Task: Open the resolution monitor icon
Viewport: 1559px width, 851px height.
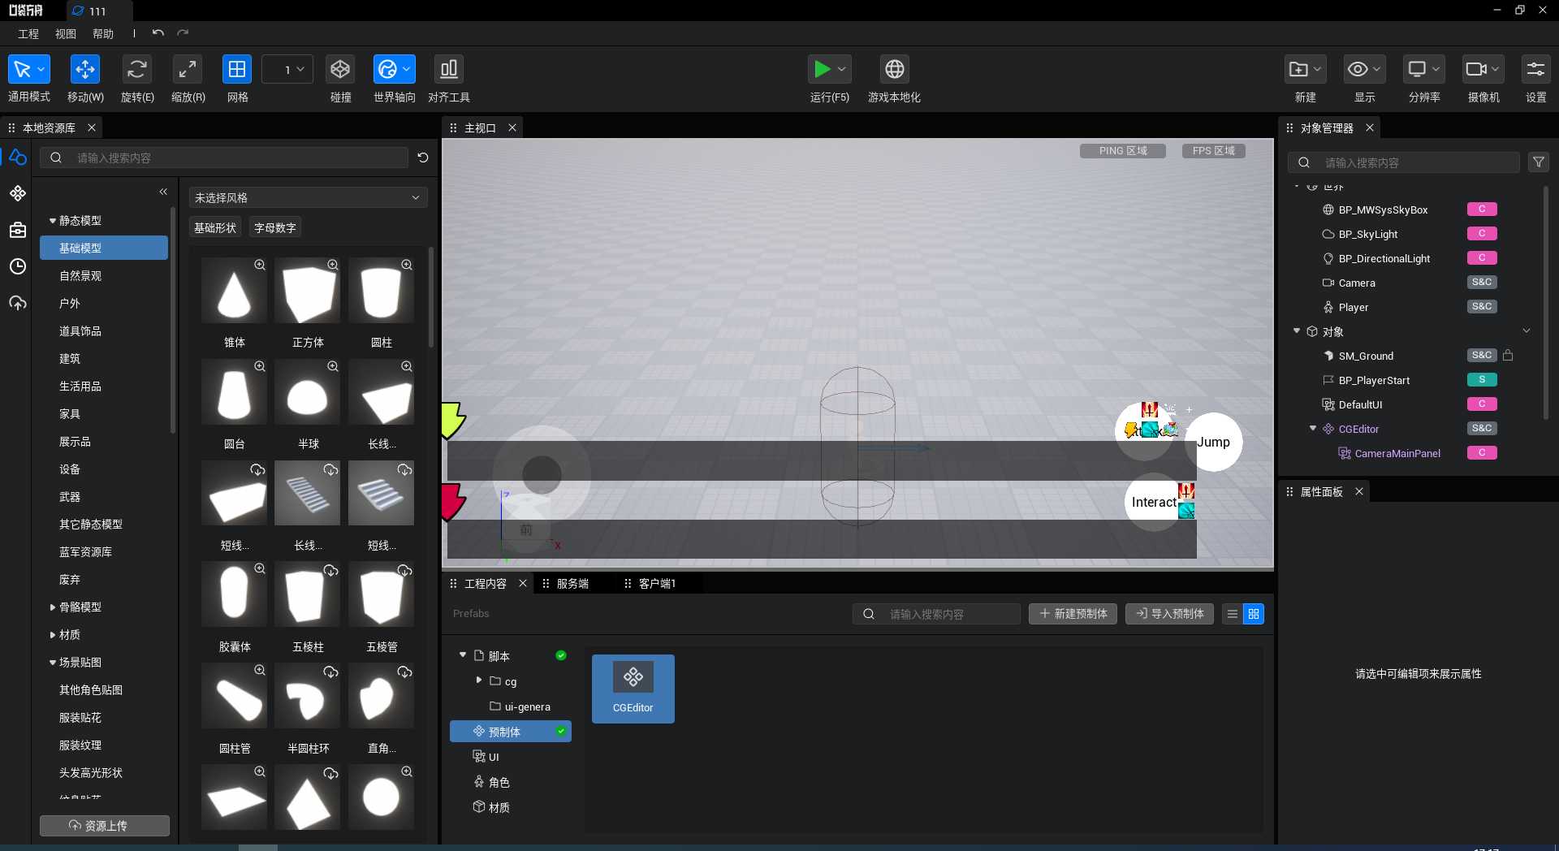Action: click(1418, 70)
